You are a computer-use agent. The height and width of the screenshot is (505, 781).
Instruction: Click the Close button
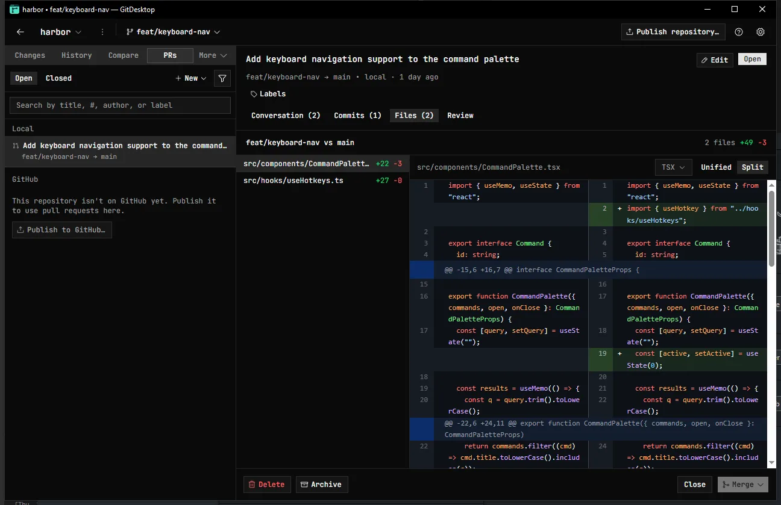coord(695,485)
